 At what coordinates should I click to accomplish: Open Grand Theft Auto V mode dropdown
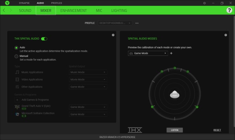click(x=88, y=107)
